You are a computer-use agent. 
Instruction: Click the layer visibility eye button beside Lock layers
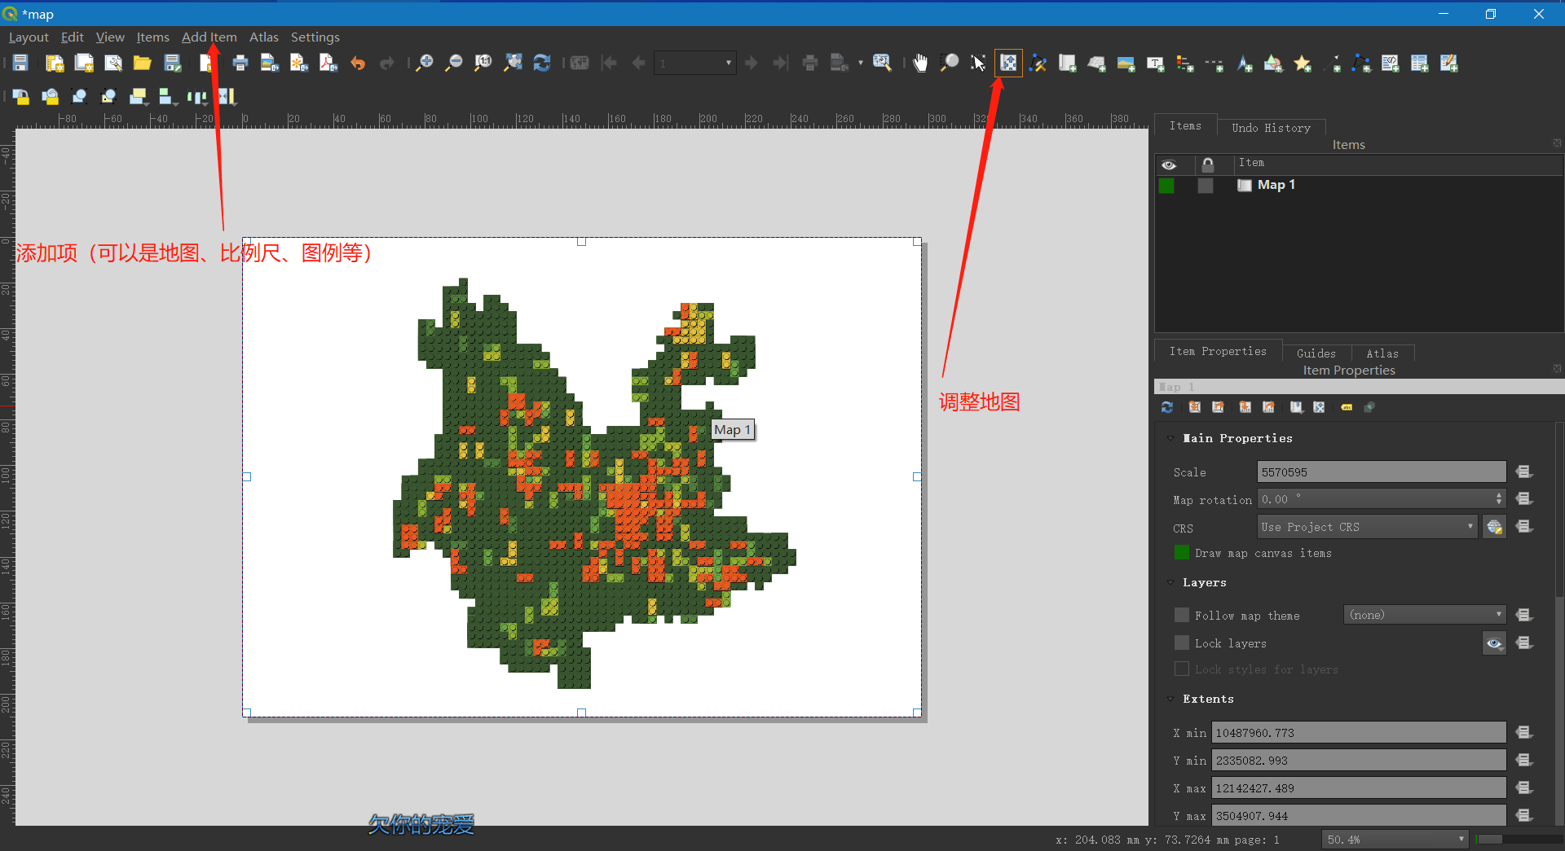point(1494,643)
